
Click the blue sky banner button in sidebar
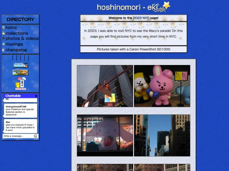coord(21,65)
